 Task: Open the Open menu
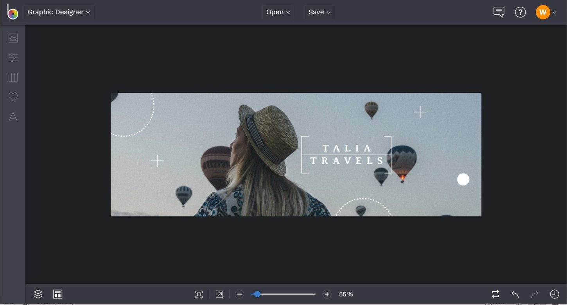(x=278, y=12)
